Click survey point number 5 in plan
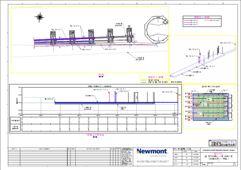241x170 pixels. click(60, 47)
